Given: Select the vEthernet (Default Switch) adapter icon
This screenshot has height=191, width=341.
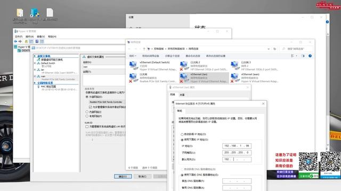Looking at the screenshot, I should tap(134, 66).
